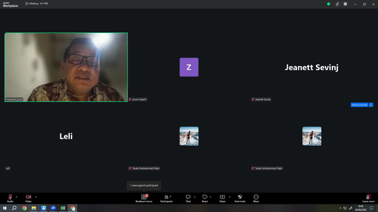Open the blue A app in taskbar

pos(43,208)
